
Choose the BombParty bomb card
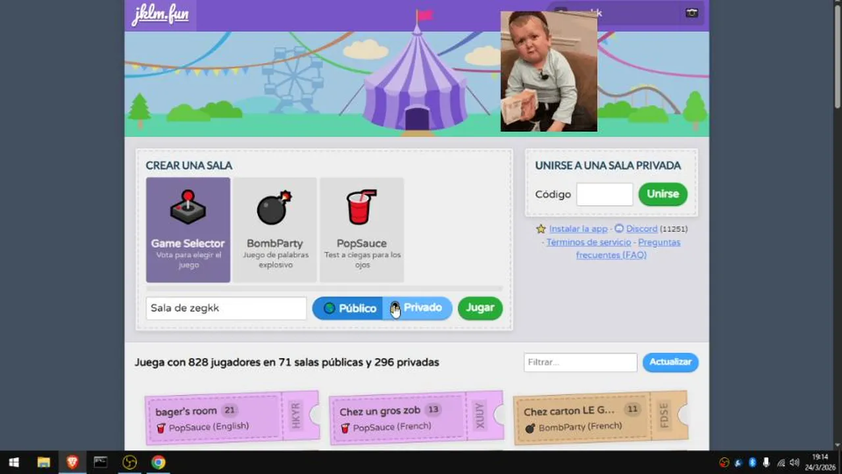point(275,230)
